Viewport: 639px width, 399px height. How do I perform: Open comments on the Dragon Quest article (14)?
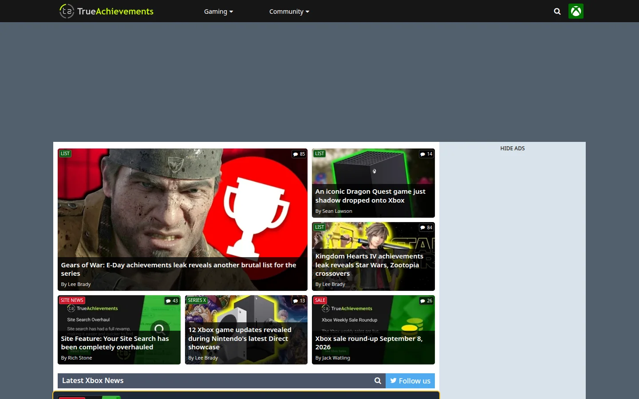tap(426, 154)
